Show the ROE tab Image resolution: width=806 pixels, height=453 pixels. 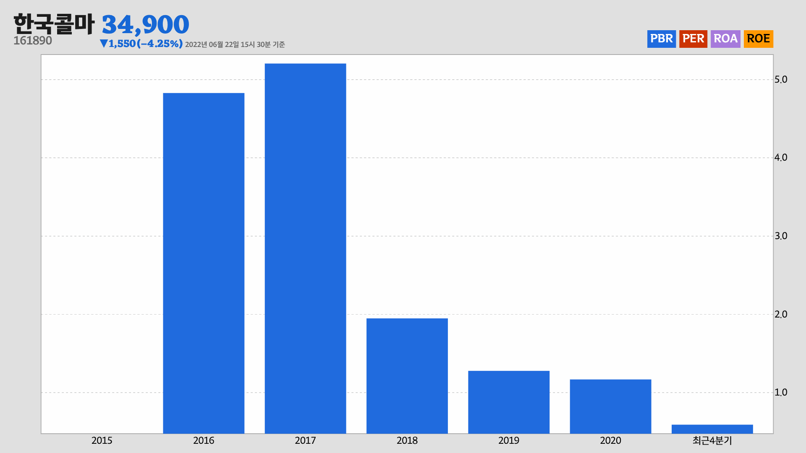(758, 39)
